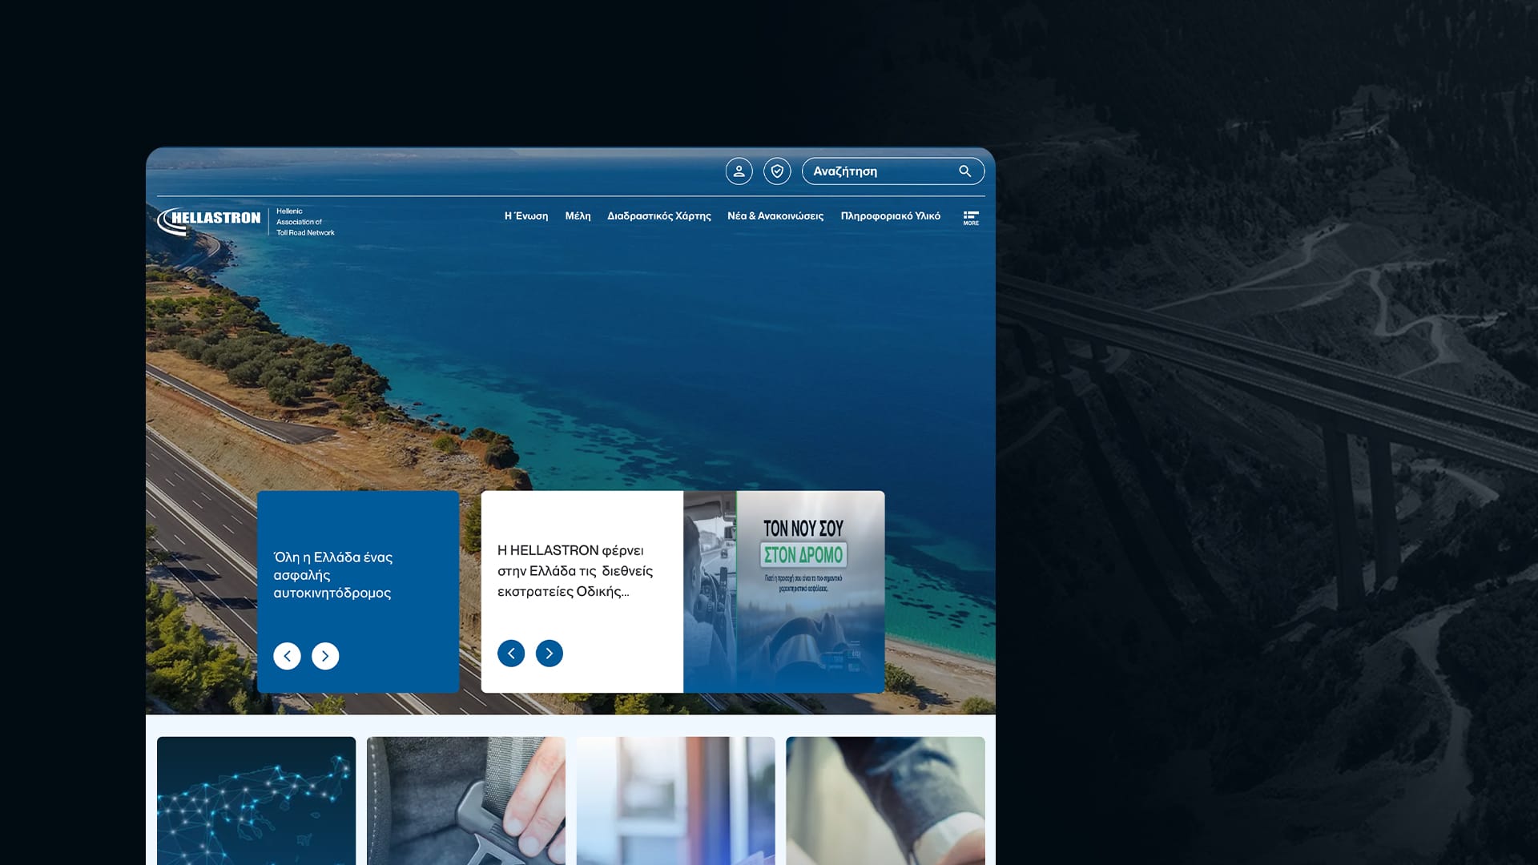Viewport: 1538px width, 865px height.
Task: Open the ΤΟΝ ΝΟΥ ΣΟΥ ΣΤΟΝ ΔΡΟΜΟ image
Action: 784,592
